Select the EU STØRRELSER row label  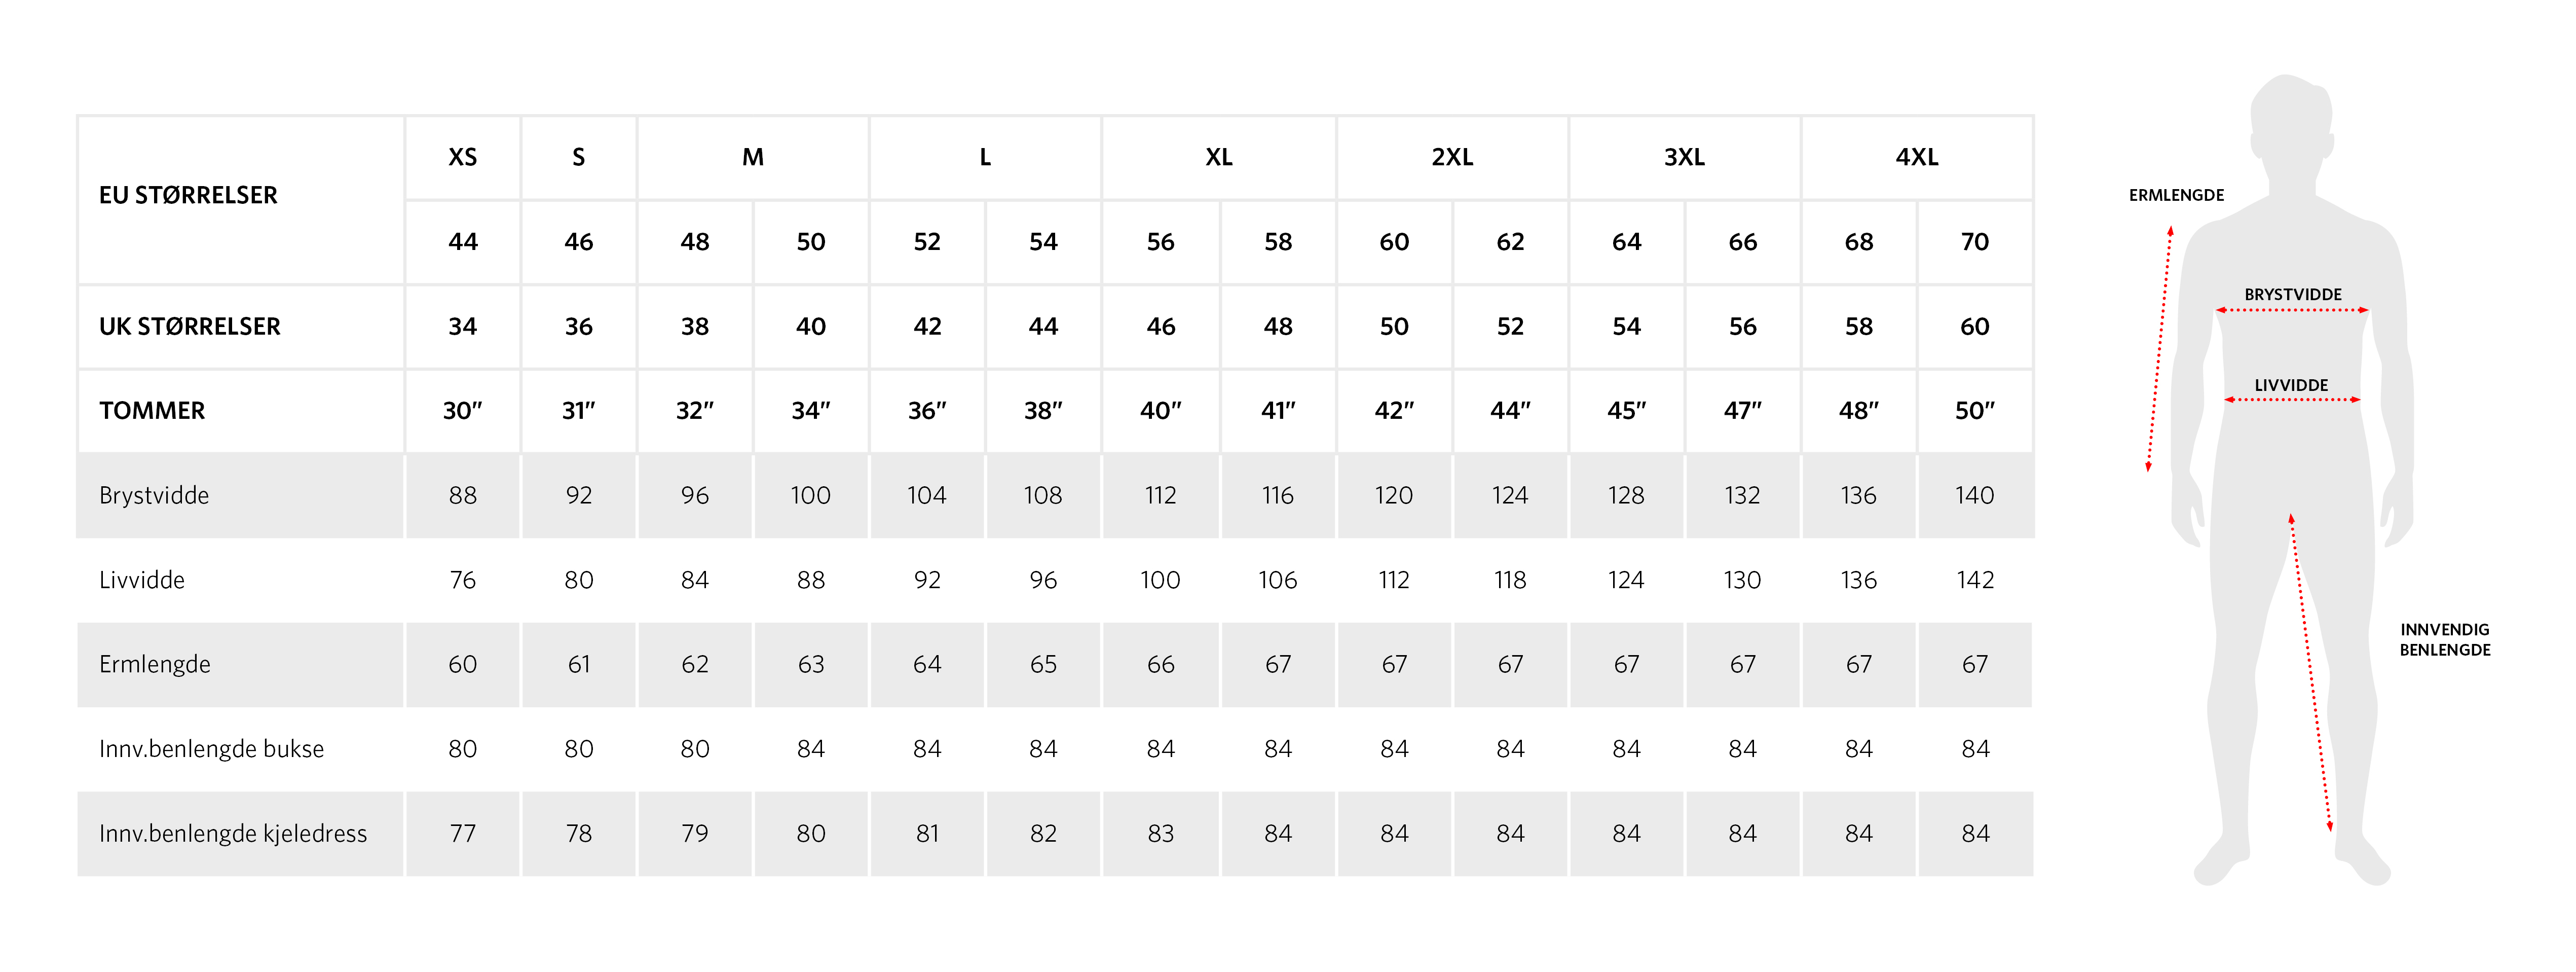pos(188,195)
